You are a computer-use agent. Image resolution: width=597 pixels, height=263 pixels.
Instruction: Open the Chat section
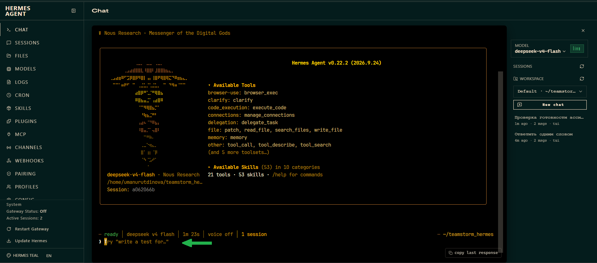click(x=42, y=30)
